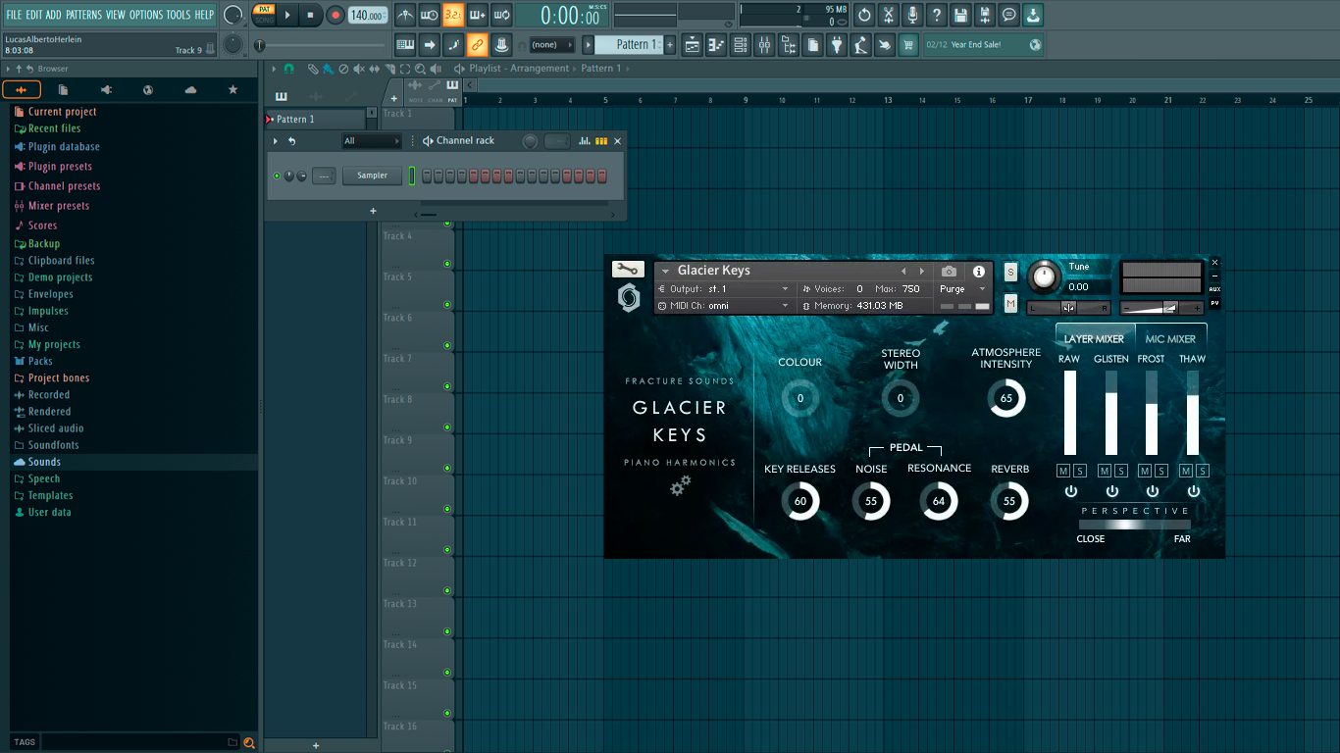Open the mixer from the toolbar

[764, 44]
